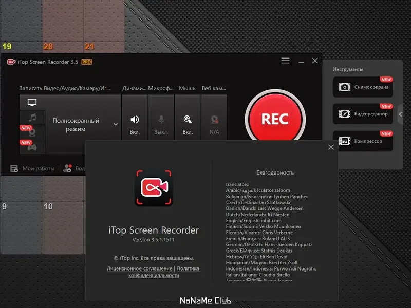Screen dimensions: 411x308
Task: Click the Компрессор film icon
Action: point(344,141)
